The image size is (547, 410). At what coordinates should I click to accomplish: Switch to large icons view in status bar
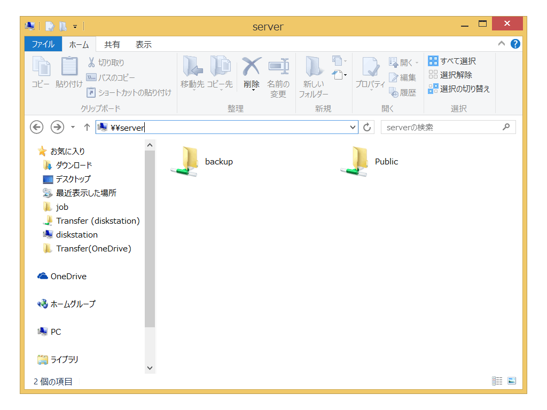click(512, 381)
